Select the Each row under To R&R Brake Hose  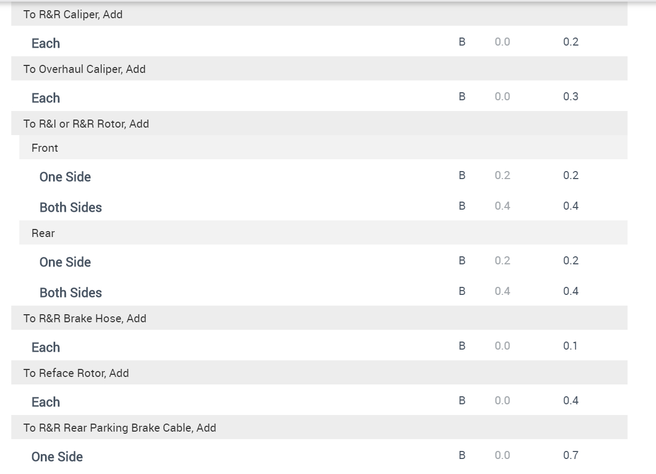tap(46, 347)
